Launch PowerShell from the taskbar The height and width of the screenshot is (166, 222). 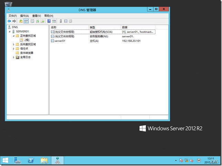pyautogui.click(x=31, y=160)
